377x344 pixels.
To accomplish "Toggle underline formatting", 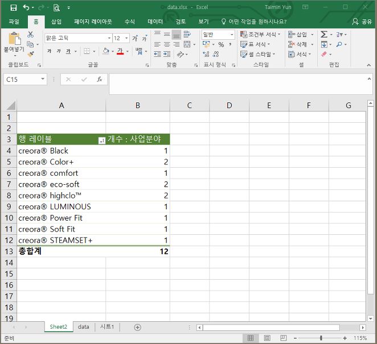I will [x=68, y=51].
